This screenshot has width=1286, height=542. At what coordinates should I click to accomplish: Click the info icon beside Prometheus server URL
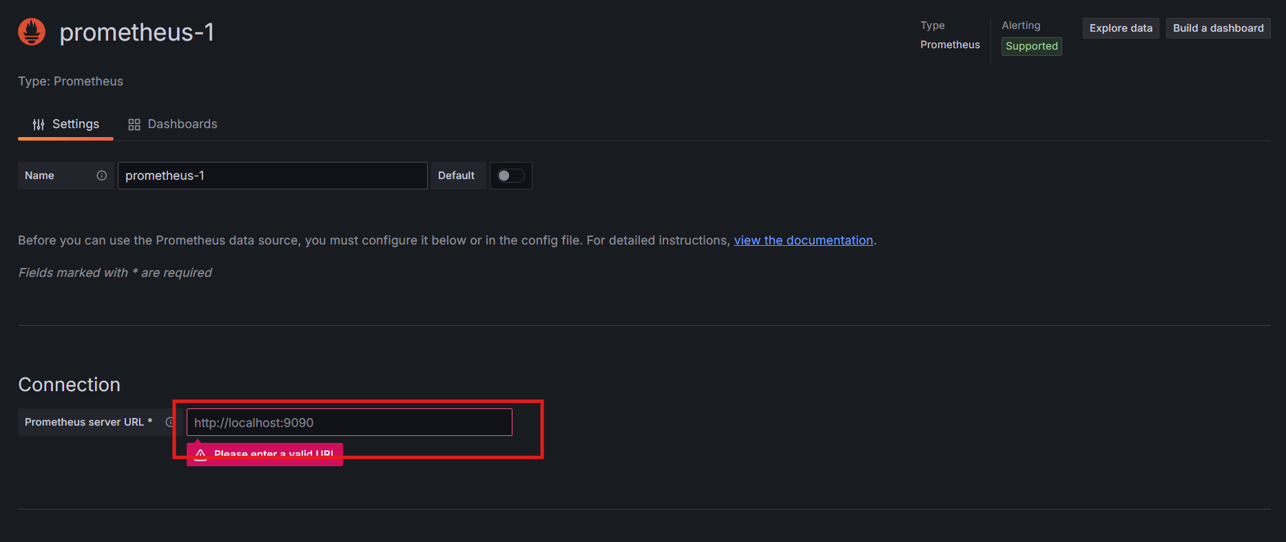169,422
